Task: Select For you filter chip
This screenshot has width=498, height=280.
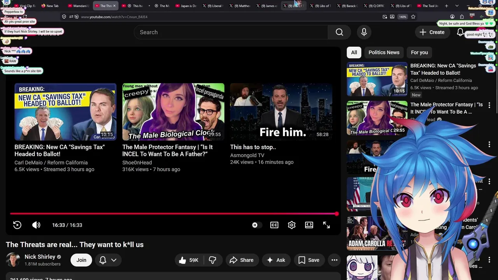Action: click(419, 52)
